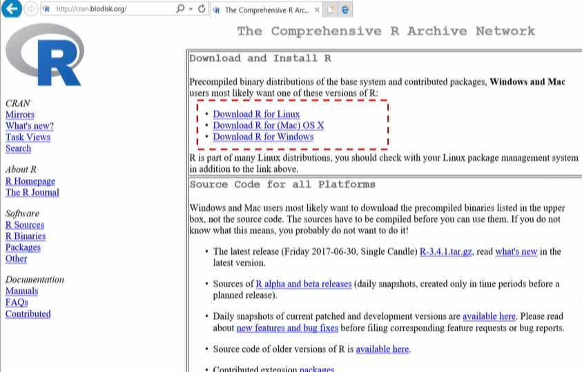
Task: Open the Mirrors link
Action: [x=19, y=115]
